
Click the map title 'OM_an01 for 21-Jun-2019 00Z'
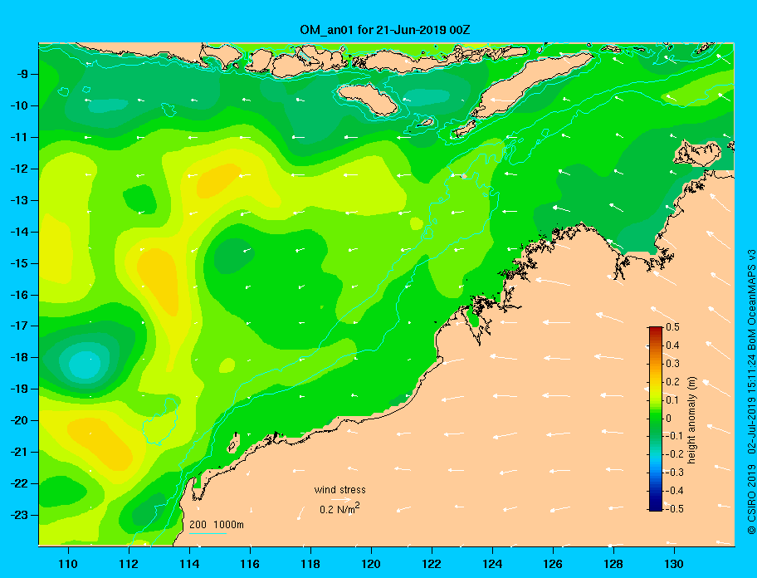(x=385, y=30)
